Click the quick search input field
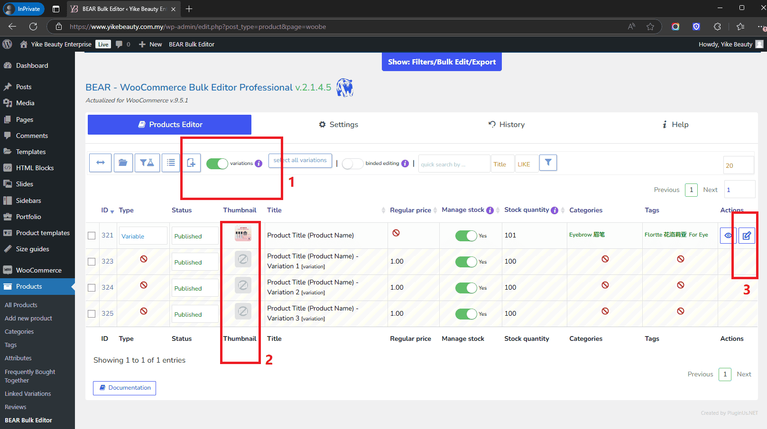This screenshot has height=429, width=767. [454, 164]
